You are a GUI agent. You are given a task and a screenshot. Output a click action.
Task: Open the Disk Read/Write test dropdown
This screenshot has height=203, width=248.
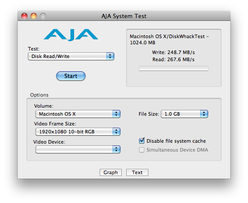pyautogui.click(x=71, y=56)
